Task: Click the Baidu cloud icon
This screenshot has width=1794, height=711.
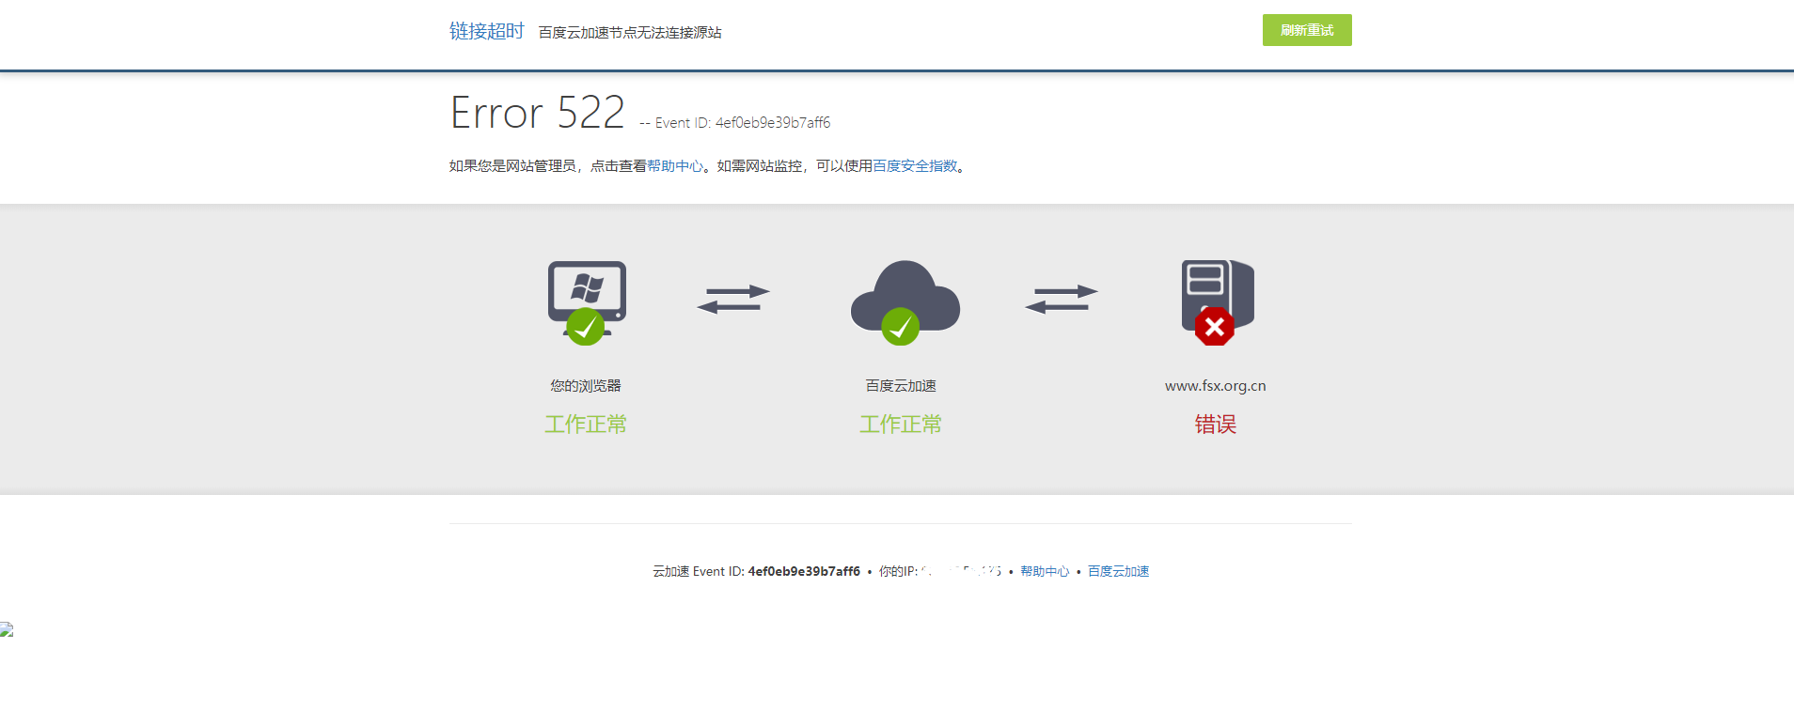Action: pos(905,301)
